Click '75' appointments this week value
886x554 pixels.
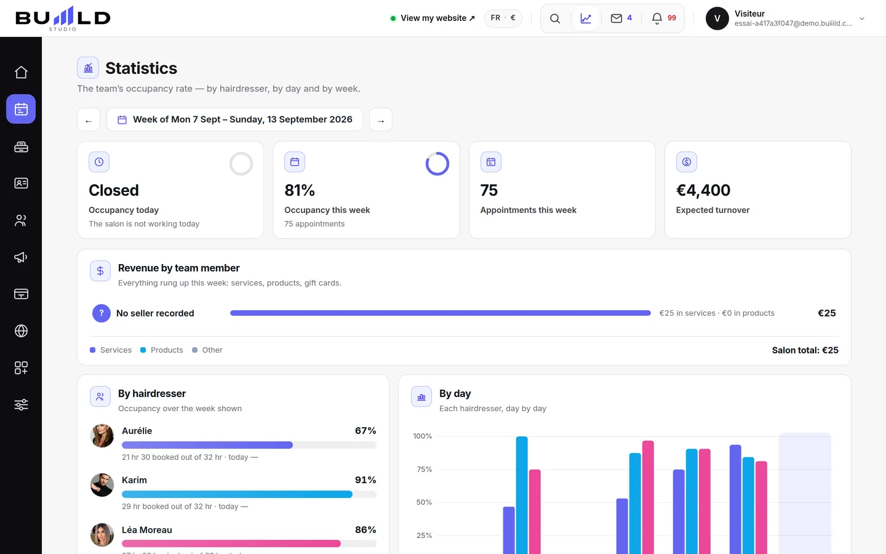[x=489, y=190]
